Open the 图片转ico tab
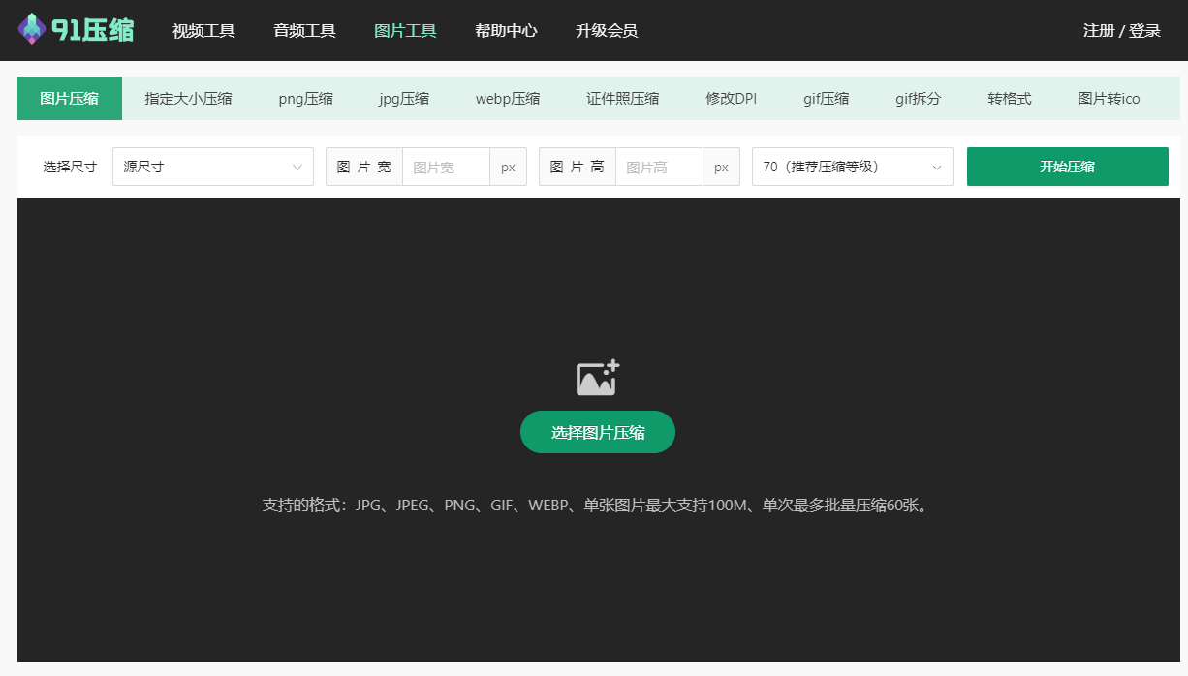Image resolution: width=1188 pixels, height=676 pixels. 1109,99
